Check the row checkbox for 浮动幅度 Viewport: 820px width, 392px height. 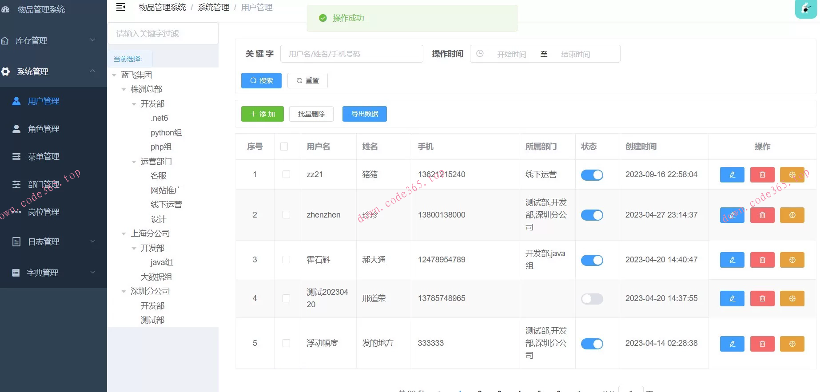287,343
